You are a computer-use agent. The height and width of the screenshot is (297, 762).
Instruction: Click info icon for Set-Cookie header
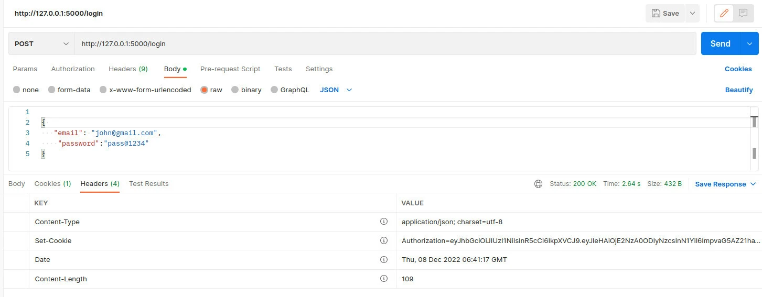[383, 240]
